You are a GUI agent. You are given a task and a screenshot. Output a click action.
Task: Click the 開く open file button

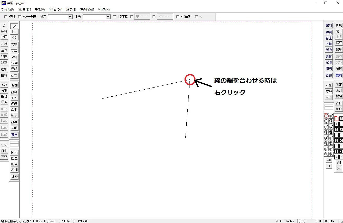(x=339, y=31)
